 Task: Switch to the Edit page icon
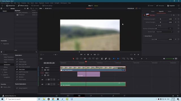[79, 96]
